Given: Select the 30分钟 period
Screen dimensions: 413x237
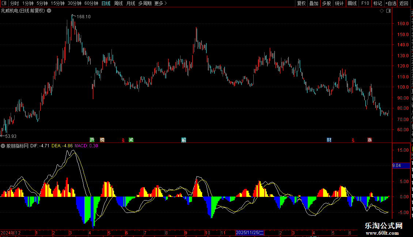Looking at the screenshot, I should click(75, 3).
